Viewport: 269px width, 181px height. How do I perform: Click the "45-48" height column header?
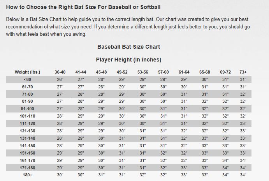101,72
